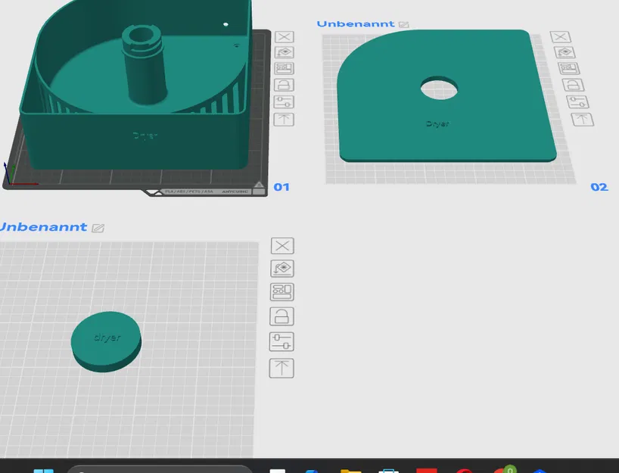Auto-orient the round dryer cap plate
619x473 pixels.
click(x=282, y=269)
